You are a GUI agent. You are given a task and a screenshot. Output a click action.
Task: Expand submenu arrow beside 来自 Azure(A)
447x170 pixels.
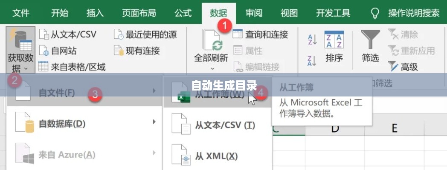[154, 153]
